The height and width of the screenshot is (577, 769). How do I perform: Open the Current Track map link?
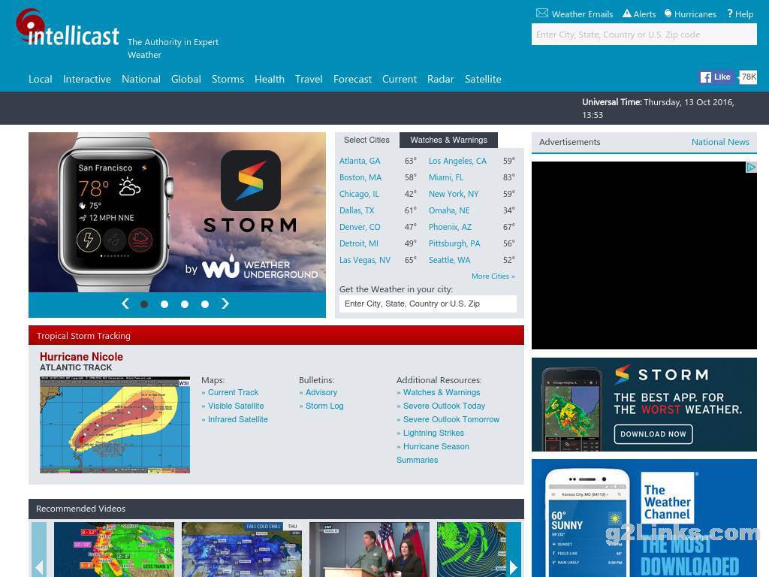tap(233, 392)
